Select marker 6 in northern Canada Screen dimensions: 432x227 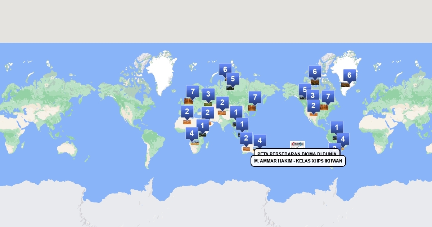click(x=315, y=72)
